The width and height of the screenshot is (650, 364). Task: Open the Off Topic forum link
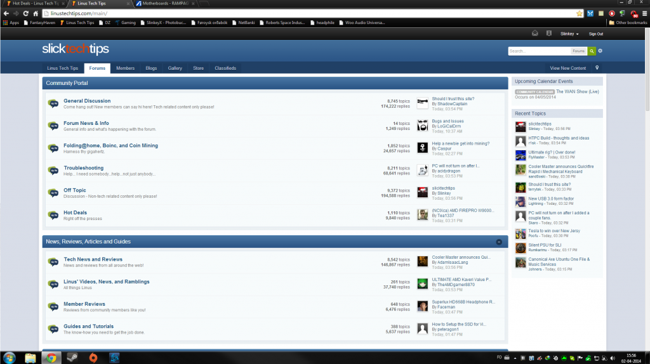75,190
